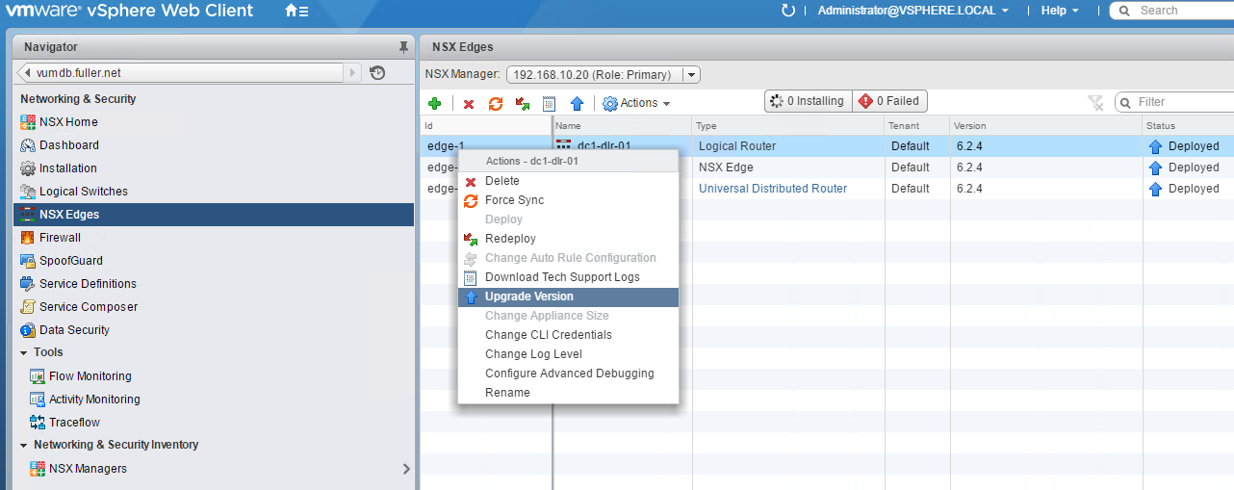Click the Redeploy toolbar icon
This screenshot has height=490, width=1234.
523,103
